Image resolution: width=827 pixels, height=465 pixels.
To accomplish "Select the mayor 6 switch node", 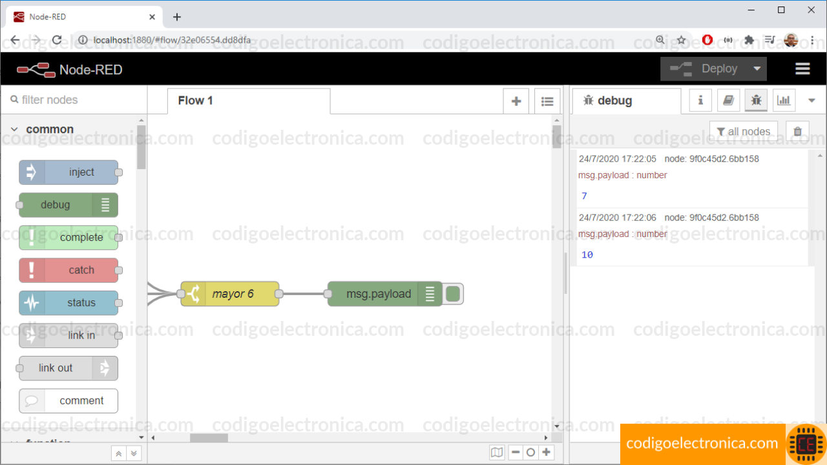I will (x=230, y=294).
